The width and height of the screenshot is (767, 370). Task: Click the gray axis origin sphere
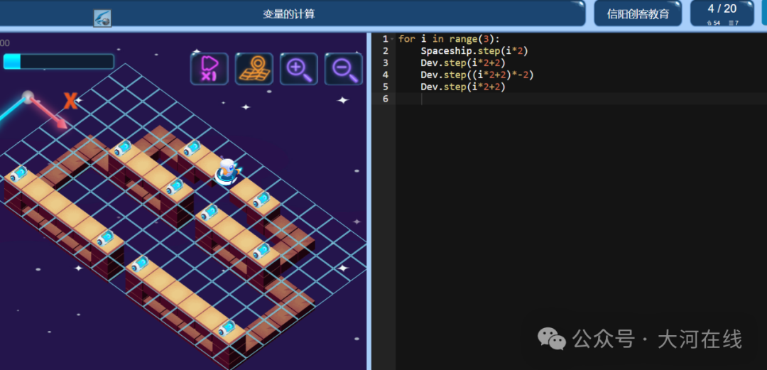[28, 96]
